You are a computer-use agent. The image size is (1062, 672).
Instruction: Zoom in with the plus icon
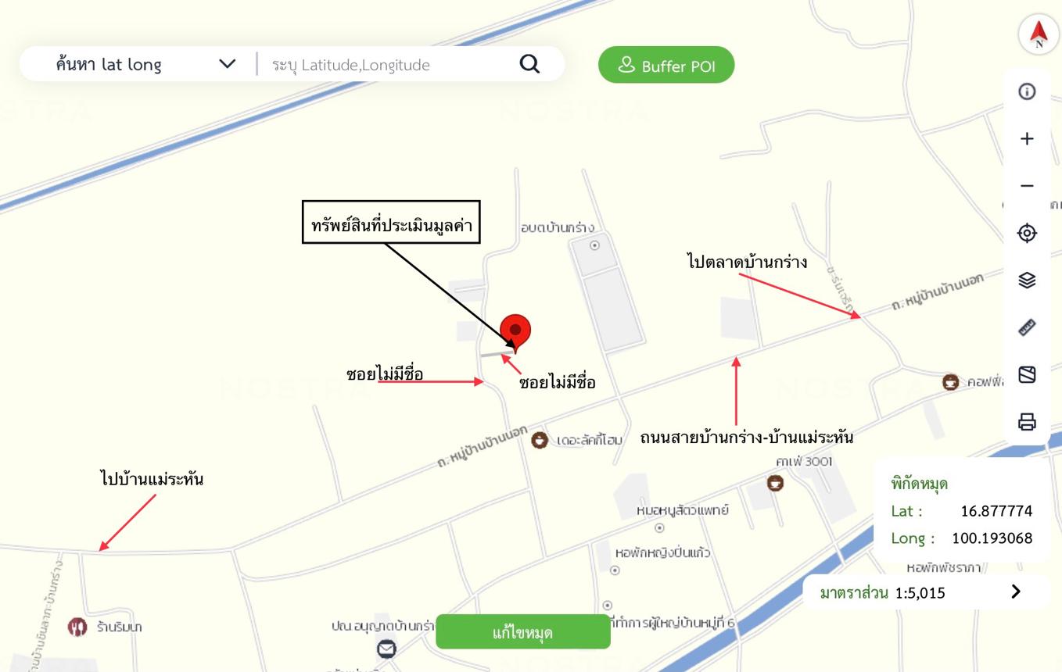1027,138
